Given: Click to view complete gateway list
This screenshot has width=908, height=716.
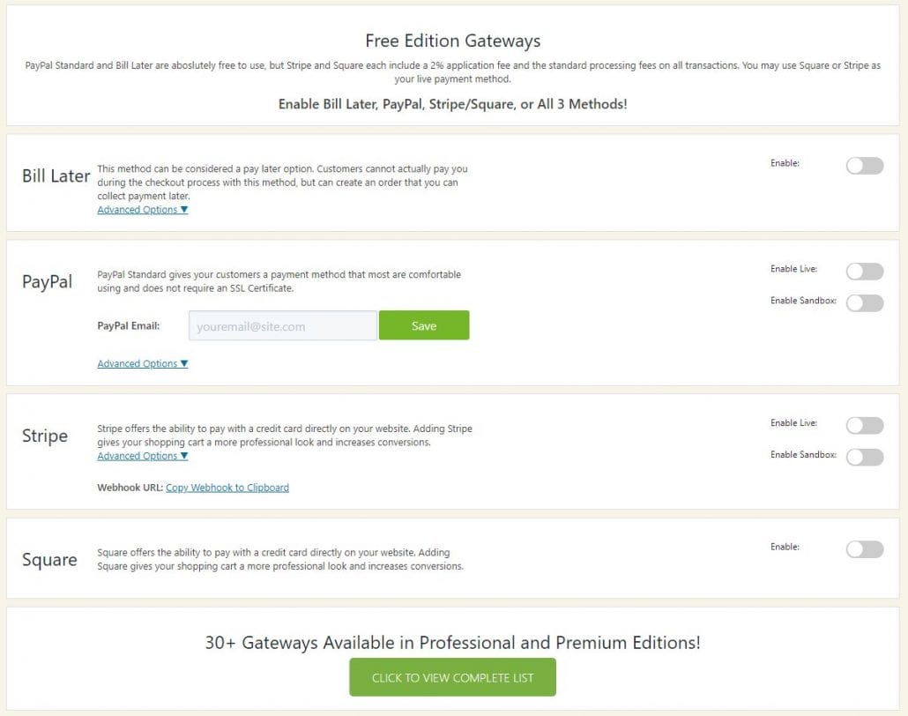Looking at the screenshot, I should tap(452, 677).
